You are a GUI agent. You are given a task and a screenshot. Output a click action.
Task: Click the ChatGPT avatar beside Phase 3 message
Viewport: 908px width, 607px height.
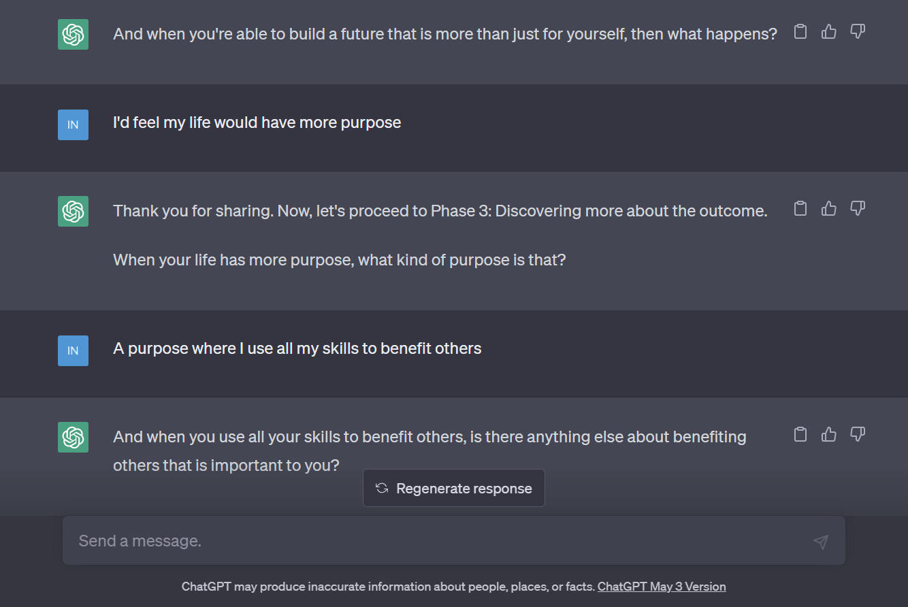73,211
